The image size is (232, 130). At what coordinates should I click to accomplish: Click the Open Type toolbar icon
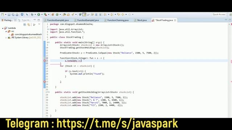[64, 14]
